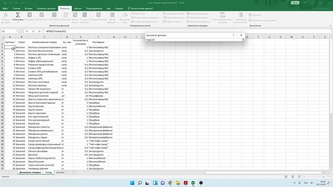Open the View tab
This screenshot has width=333, height=187.
(x=109, y=8)
